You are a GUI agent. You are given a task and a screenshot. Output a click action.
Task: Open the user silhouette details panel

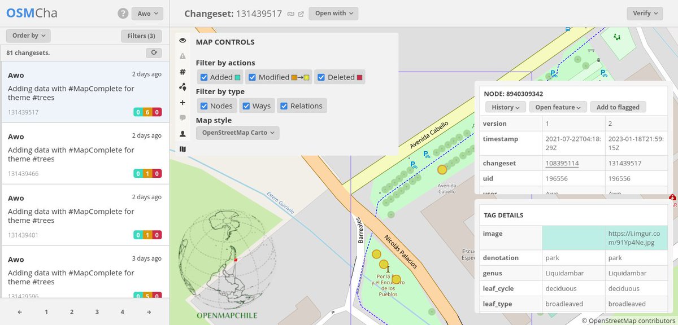[182, 134]
